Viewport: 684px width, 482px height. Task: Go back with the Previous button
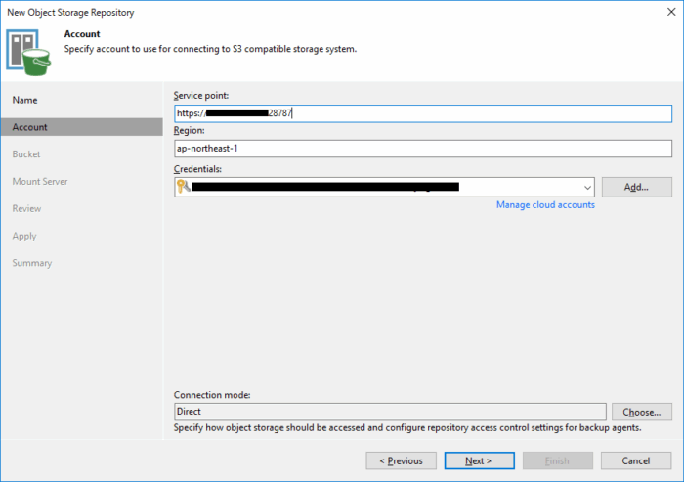pos(401,460)
